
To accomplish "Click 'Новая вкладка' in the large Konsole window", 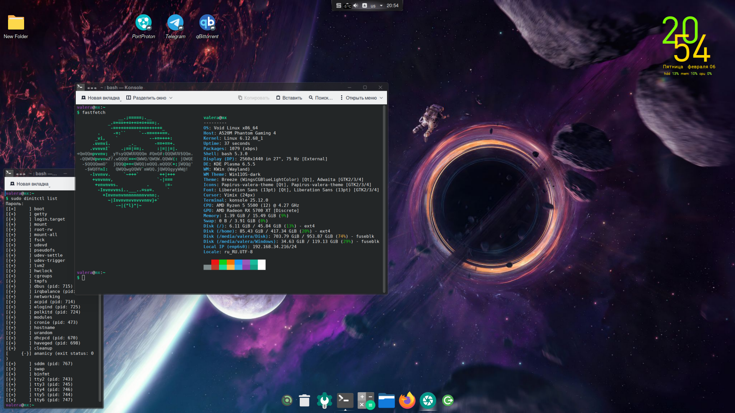I will click(100, 98).
